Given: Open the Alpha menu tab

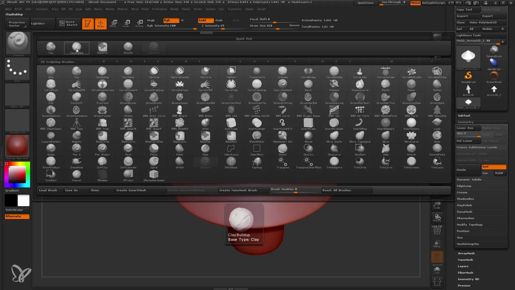Looking at the screenshot, I should (8, 10).
